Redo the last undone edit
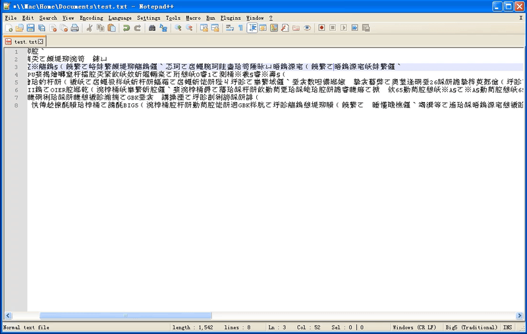The image size is (527, 334). (x=138, y=28)
